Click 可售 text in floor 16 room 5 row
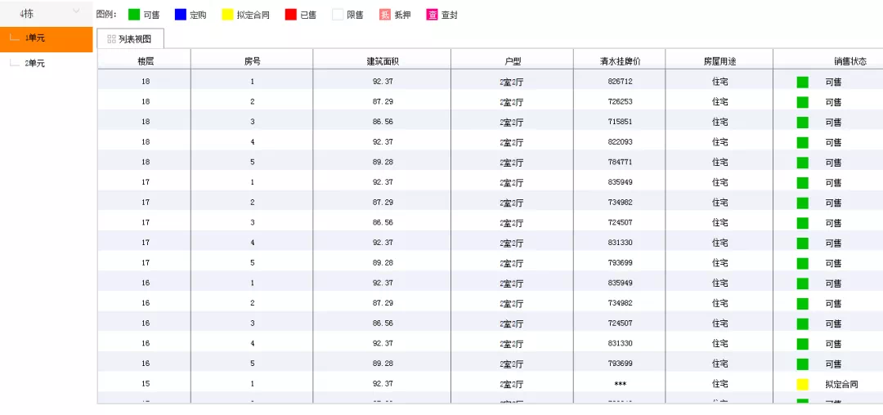Image resolution: width=883 pixels, height=415 pixels. tap(833, 364)
